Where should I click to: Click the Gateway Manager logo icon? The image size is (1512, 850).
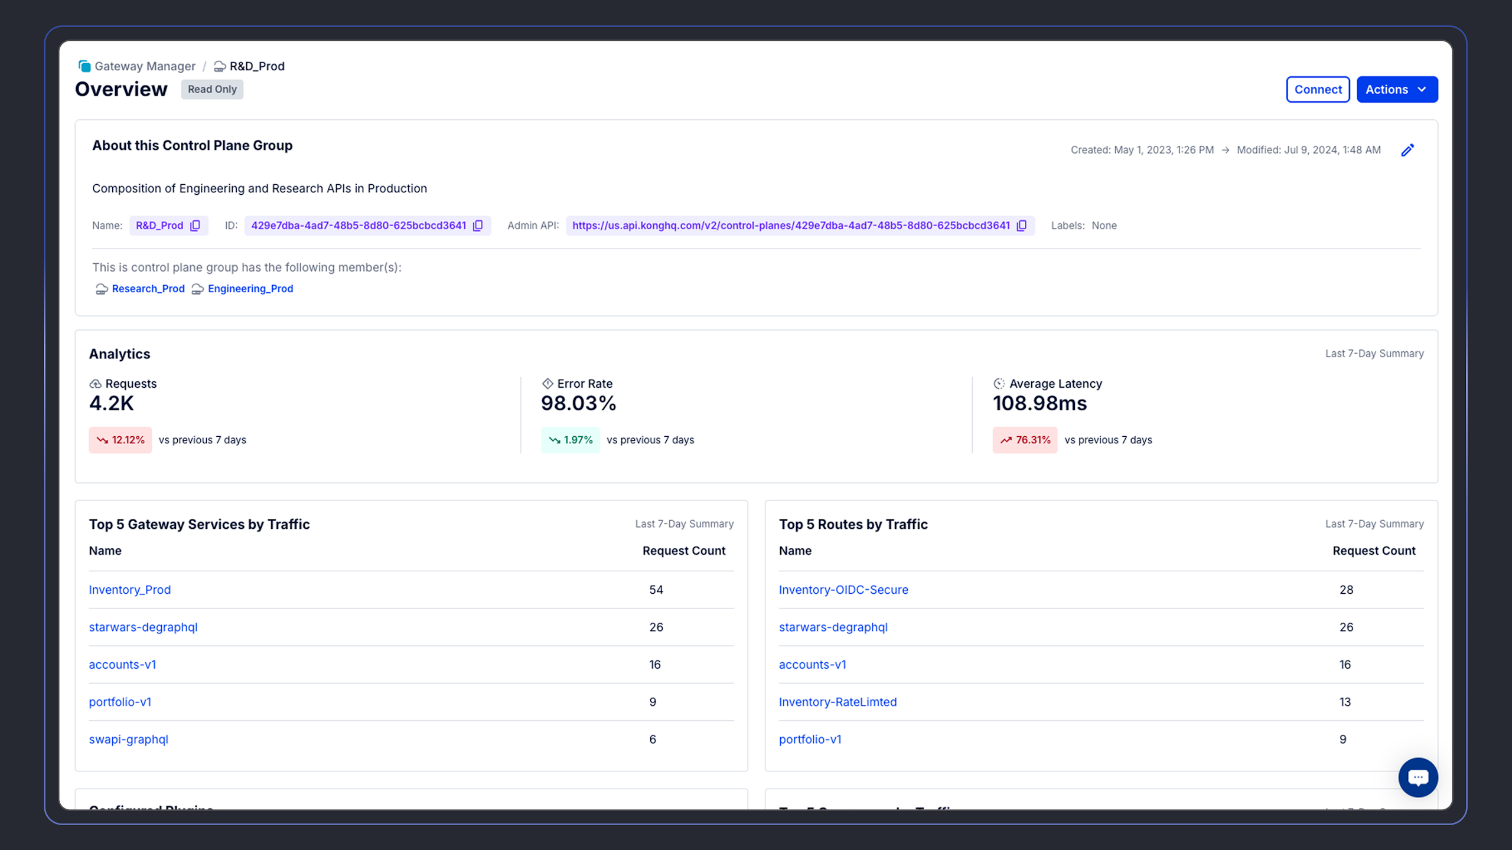[x=84, y=66]
